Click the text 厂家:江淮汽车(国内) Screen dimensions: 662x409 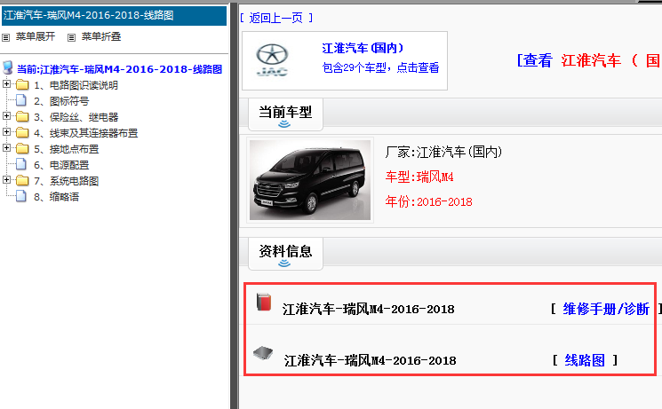click(443, 152)
